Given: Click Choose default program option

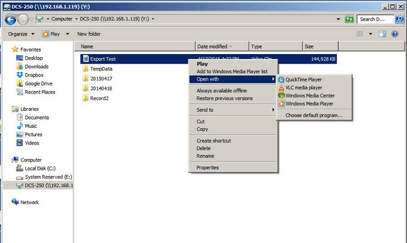Looking at the screenshot, I should click(x=314, y=115).
